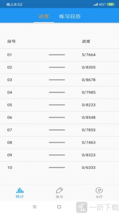Select segment 10 with 0/6333 progress

pos(59,167)
